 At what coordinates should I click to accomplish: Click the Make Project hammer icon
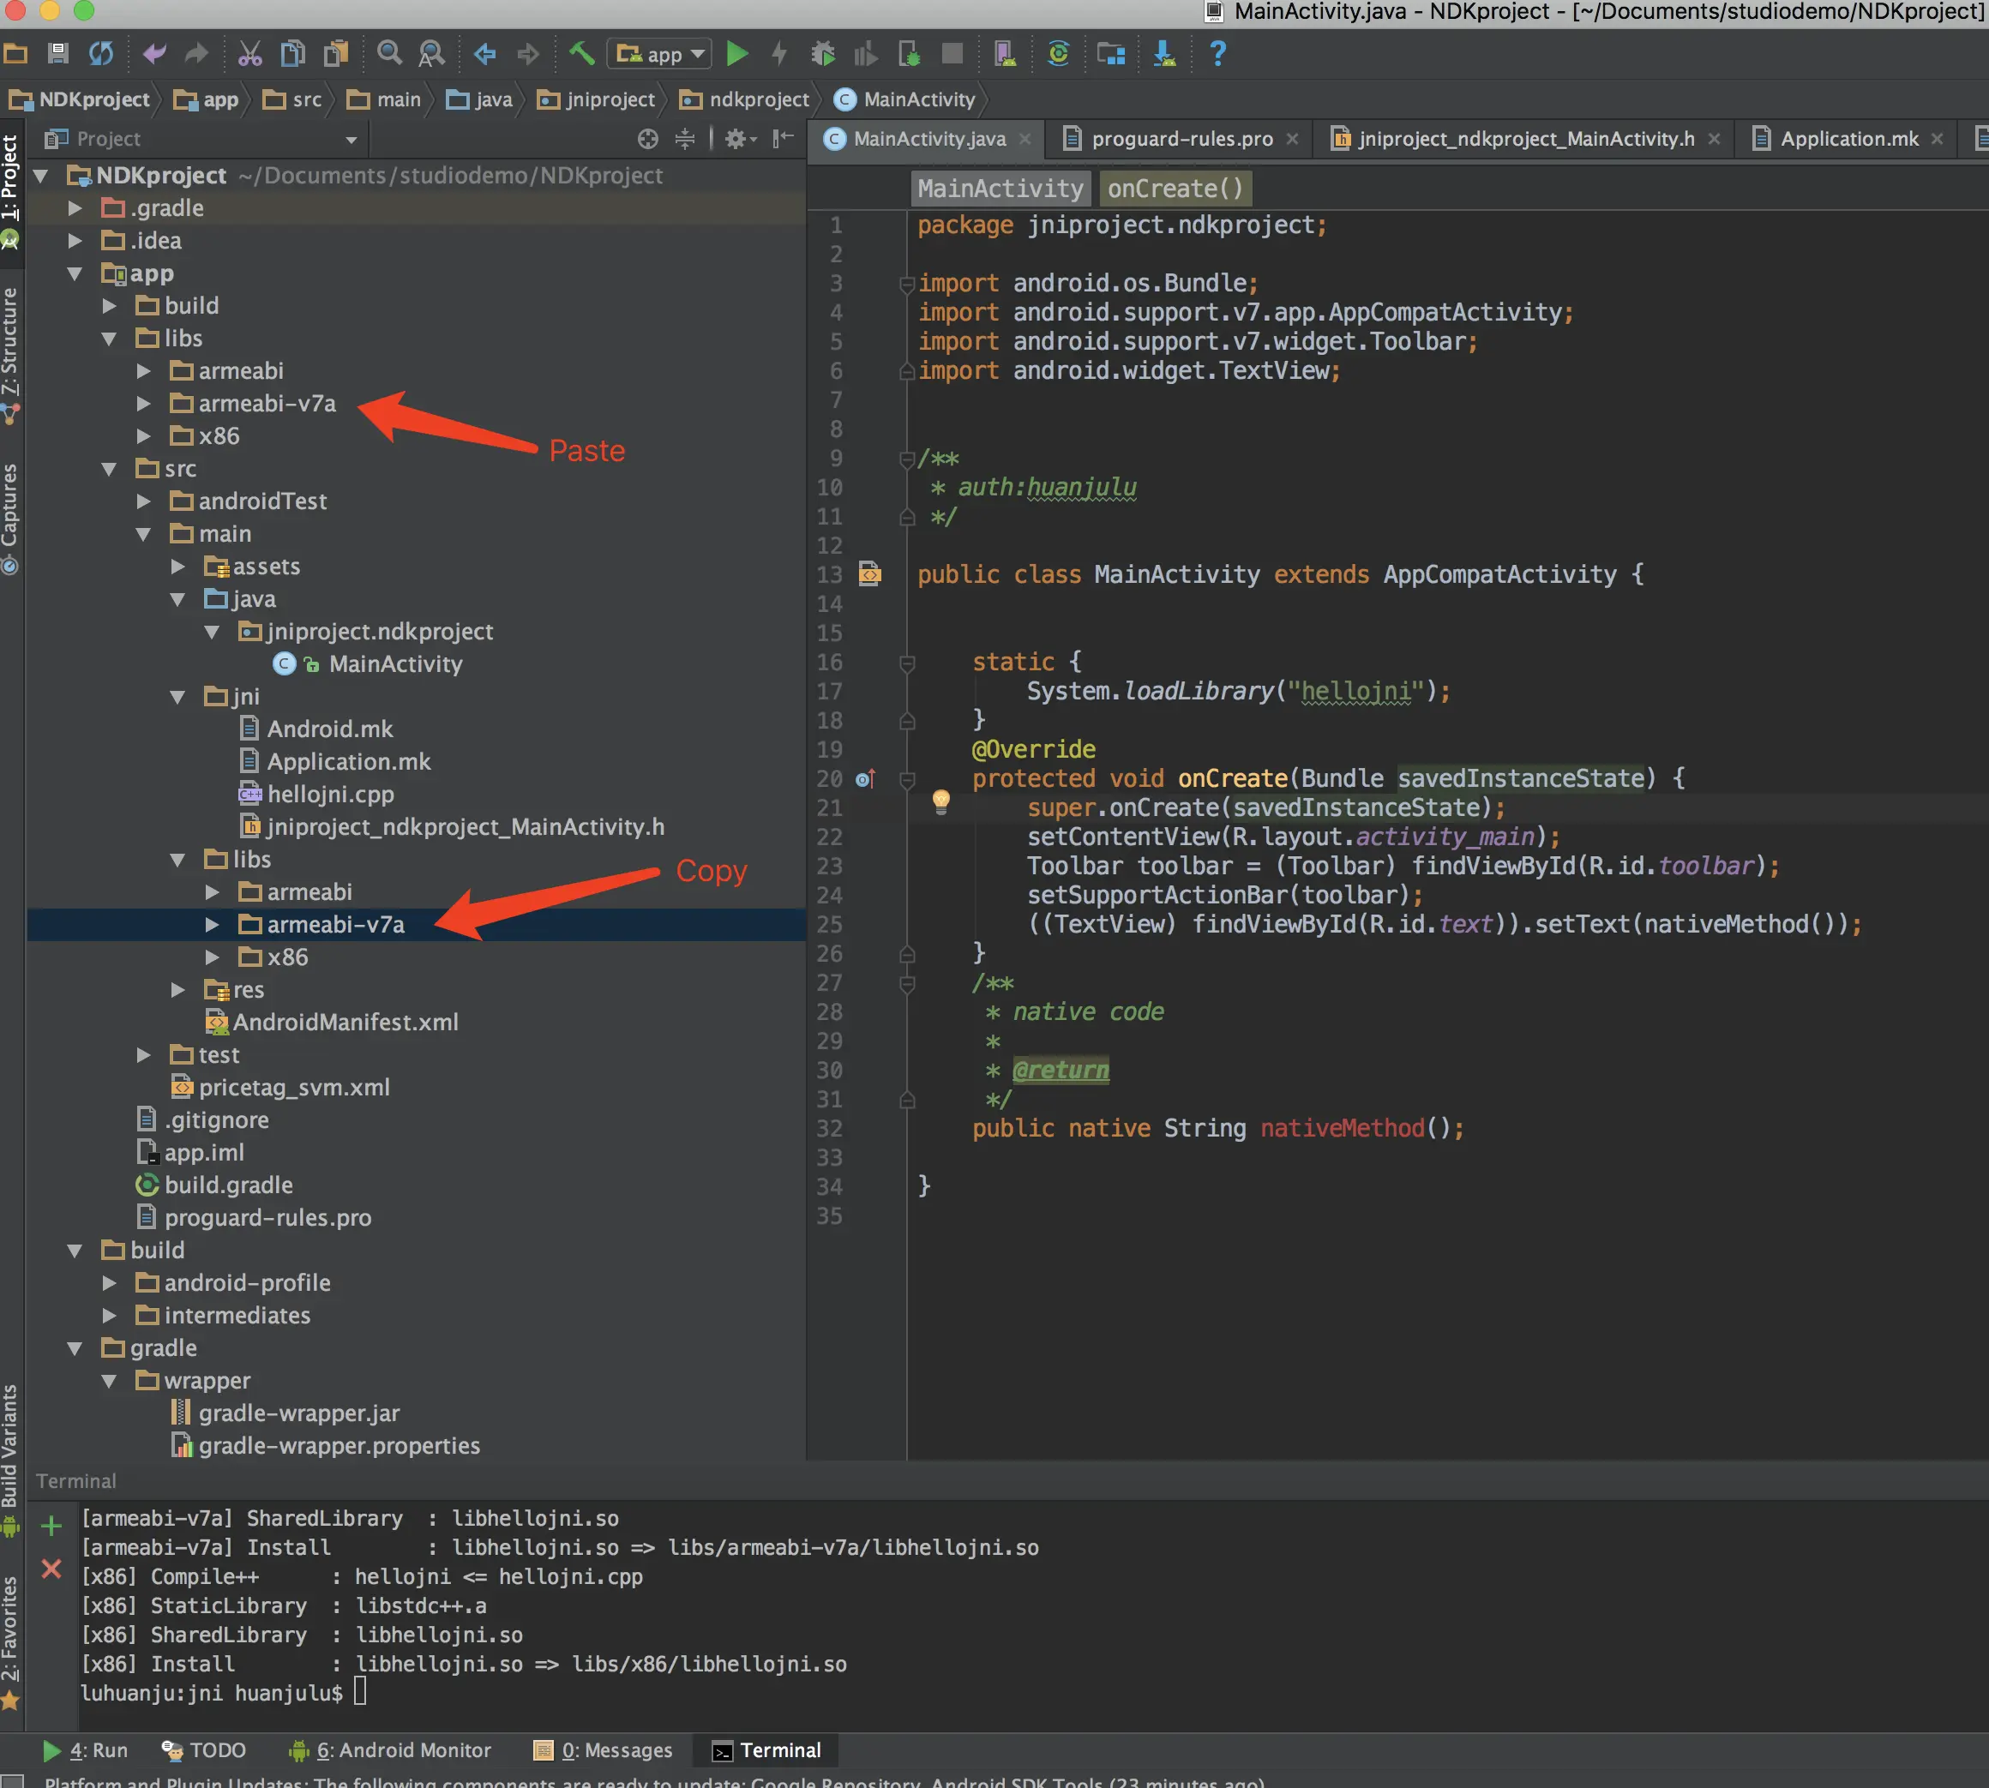582,54
